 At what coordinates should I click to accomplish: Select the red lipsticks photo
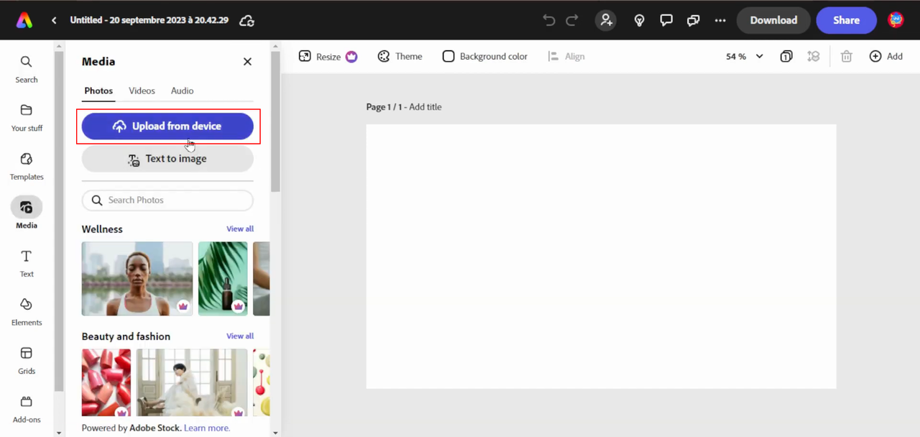click(106, 382)
